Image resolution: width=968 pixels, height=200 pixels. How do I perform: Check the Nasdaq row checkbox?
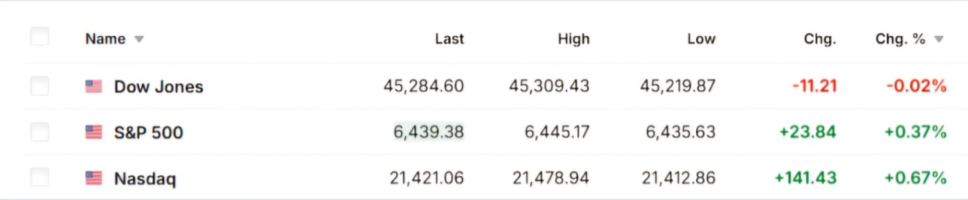click(x=40, y=177)
